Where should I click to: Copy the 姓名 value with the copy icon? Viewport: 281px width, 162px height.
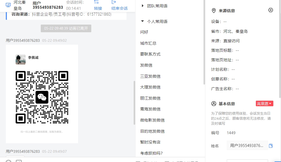[271, 146]
